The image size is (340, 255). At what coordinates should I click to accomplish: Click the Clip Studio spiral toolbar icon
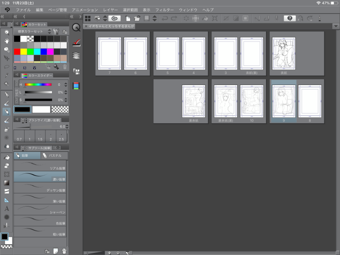[x=113, y=18]
